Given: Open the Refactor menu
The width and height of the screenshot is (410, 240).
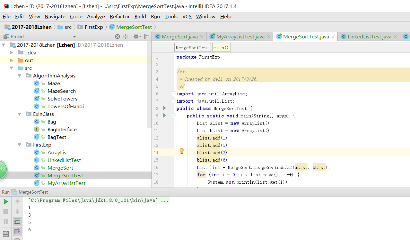Looking at the screenshot, I should pyautogui.click(x=120, y=17).
